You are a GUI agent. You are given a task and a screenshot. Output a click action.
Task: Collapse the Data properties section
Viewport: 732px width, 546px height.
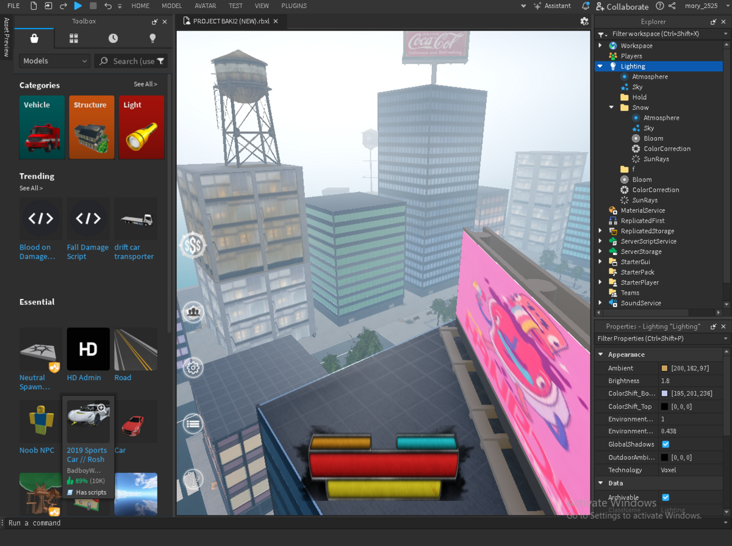[x=601, y=483]
